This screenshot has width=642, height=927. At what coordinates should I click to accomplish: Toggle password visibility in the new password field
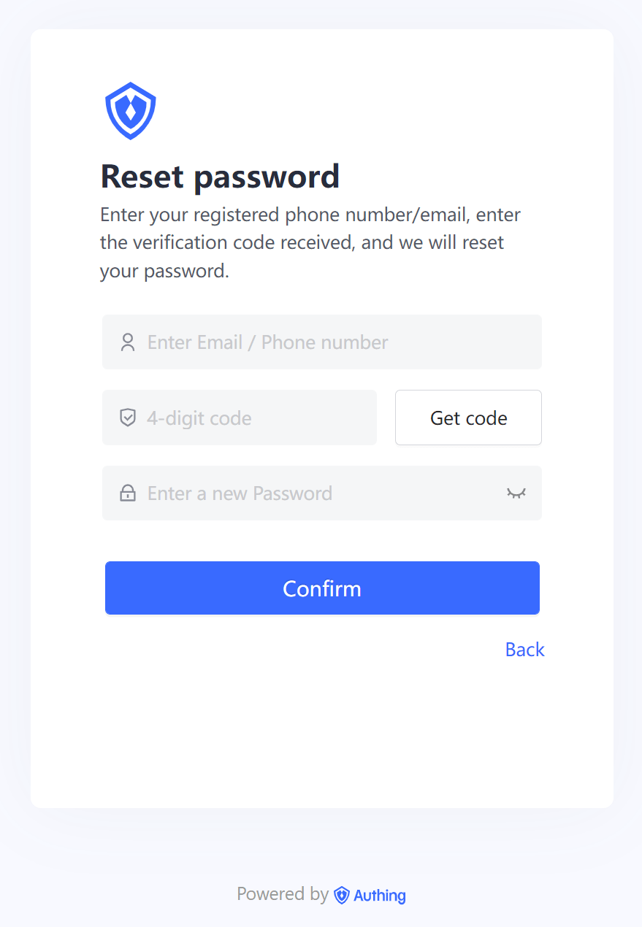pos(516,493)
